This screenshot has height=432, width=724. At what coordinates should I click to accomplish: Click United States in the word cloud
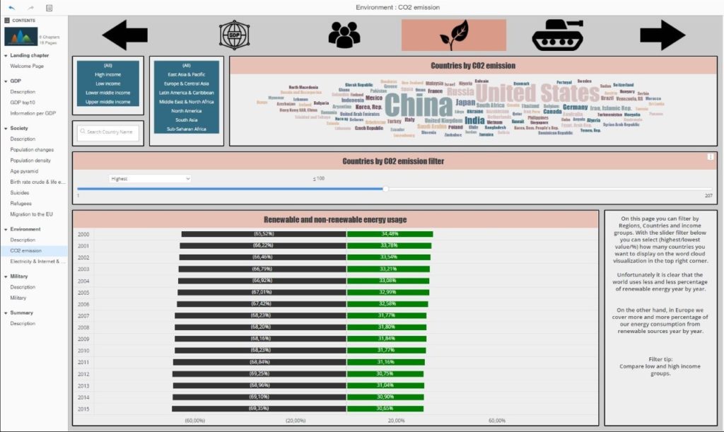(538, 93)
